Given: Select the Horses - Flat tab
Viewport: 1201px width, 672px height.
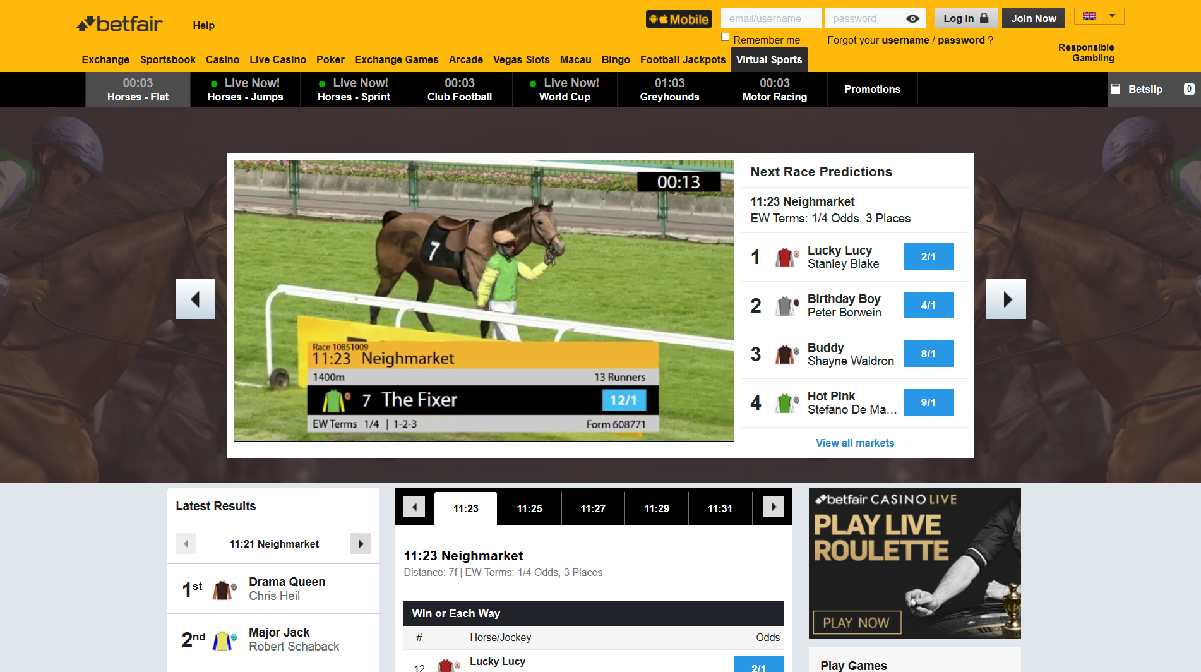Looking at the screenshot, I should pyautogui.click(x=138, y=90).
